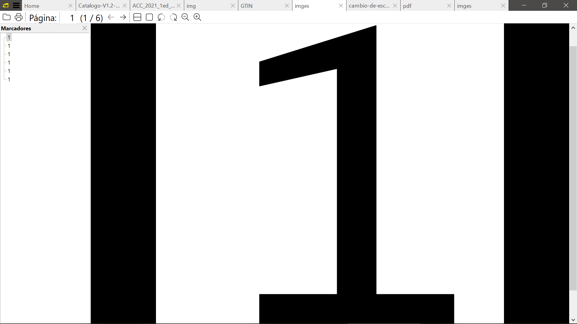Go to the next page arrow
577x324 pixels.
[x=123, y=17]
